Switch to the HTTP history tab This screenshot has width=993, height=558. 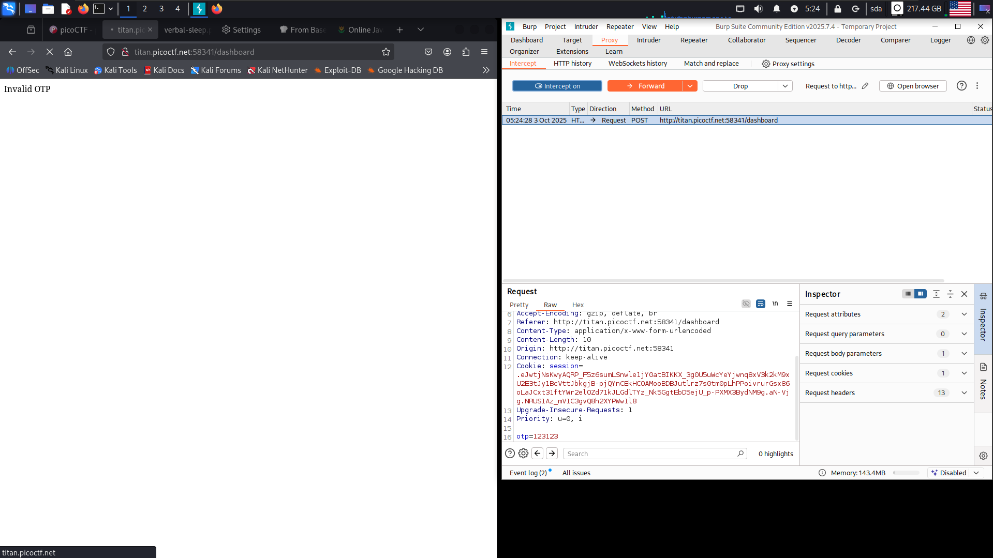pyautogui.click(x=572, y=64)
